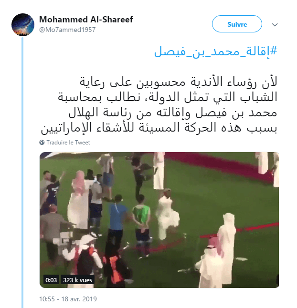
Task: Click the globe icon beside Traduire le Tweet
Action: (x=42, y=143)
